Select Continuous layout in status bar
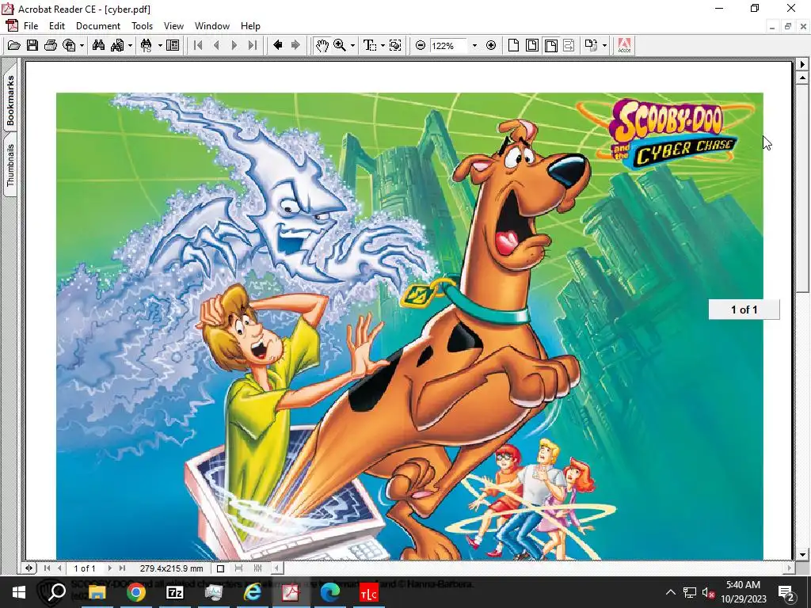Screen dimensions: 811x608 (239, 568)
